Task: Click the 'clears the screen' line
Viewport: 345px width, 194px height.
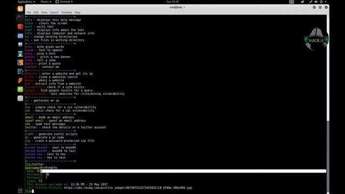Action: tap(53, 23)
